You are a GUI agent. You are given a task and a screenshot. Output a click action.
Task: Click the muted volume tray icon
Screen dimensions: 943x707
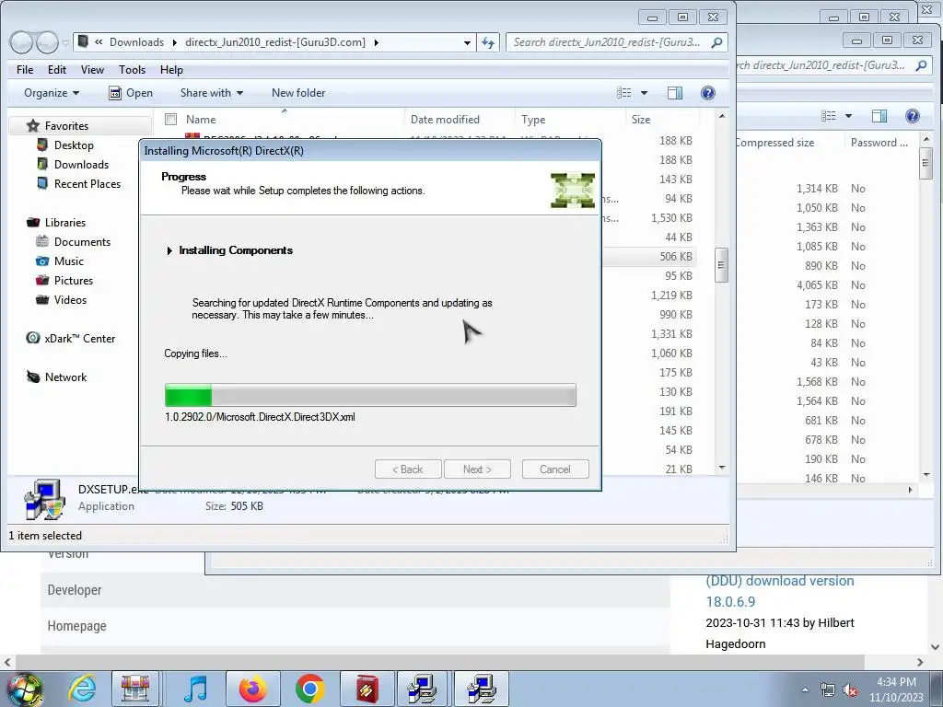(850, 690)
